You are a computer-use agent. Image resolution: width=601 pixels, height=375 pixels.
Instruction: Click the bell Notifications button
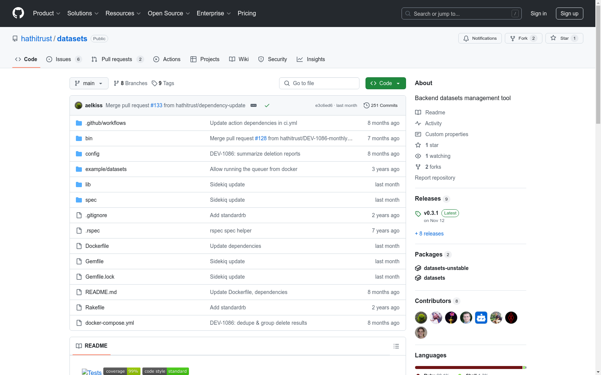tap(480, 38)
